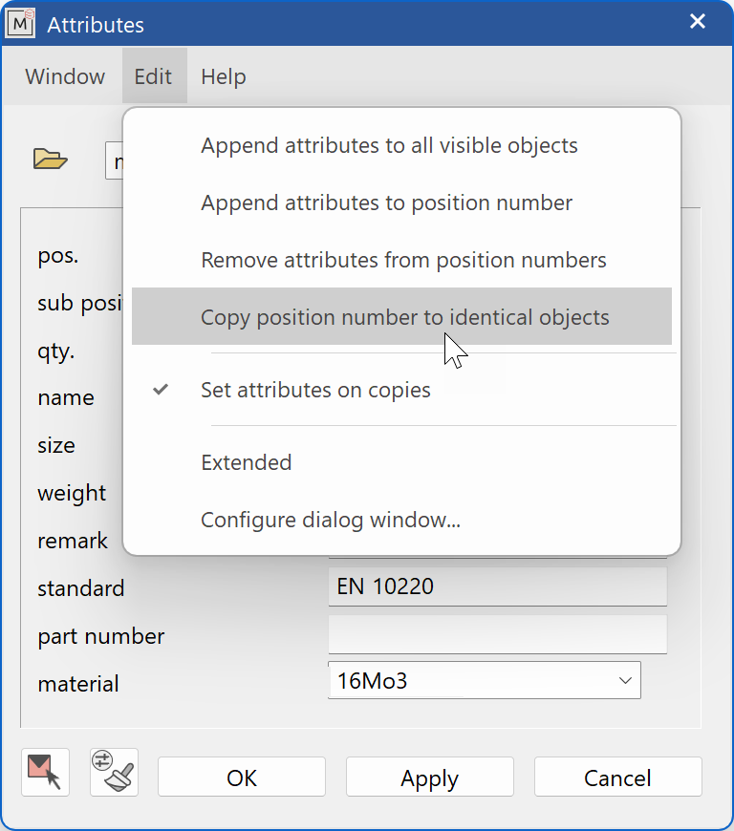Screen dimensions: 734x831
Task: Click the 'remark' label
Action: [72, 541]
